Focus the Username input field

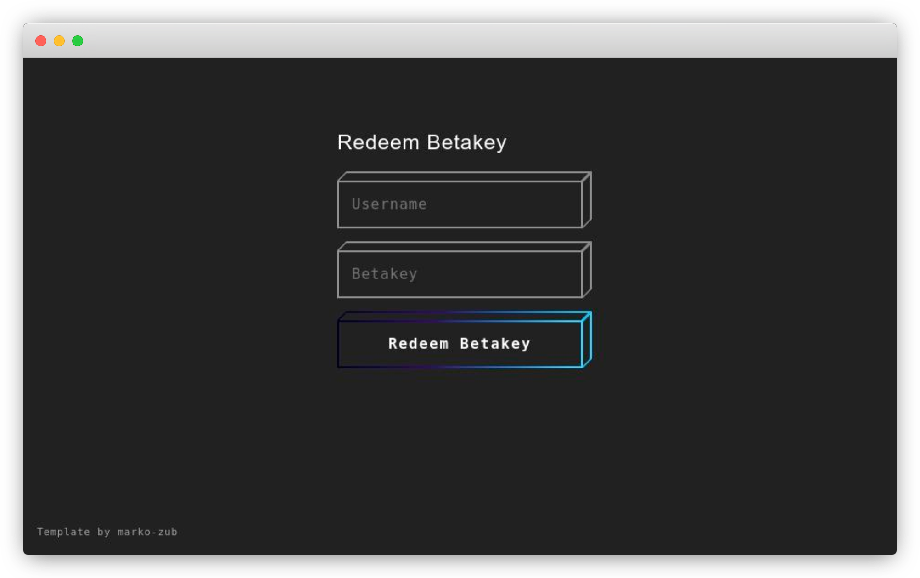point(460,204)
